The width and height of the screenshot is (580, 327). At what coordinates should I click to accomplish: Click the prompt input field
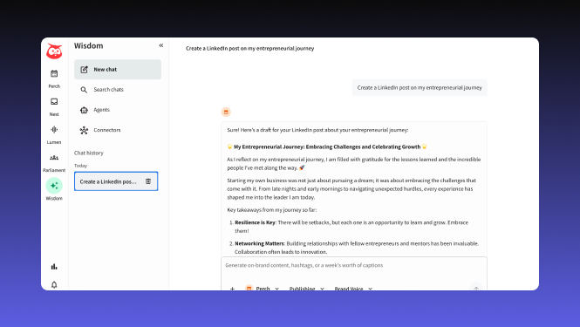(x=354, y=265)
